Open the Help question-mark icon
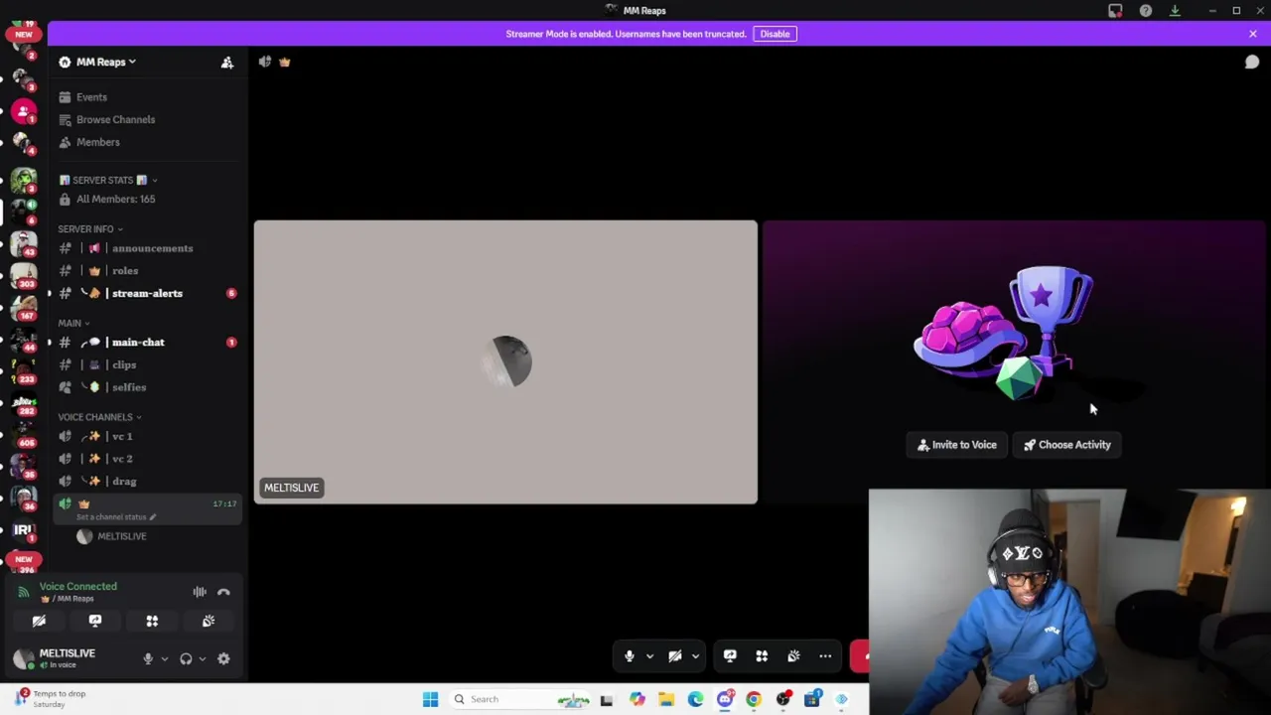Image resolution: width=1271 pixels, height=715 pixels. coord(1146,11)
